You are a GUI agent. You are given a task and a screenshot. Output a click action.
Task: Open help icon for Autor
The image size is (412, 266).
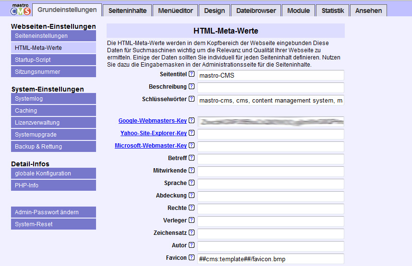tap(192, 245)
